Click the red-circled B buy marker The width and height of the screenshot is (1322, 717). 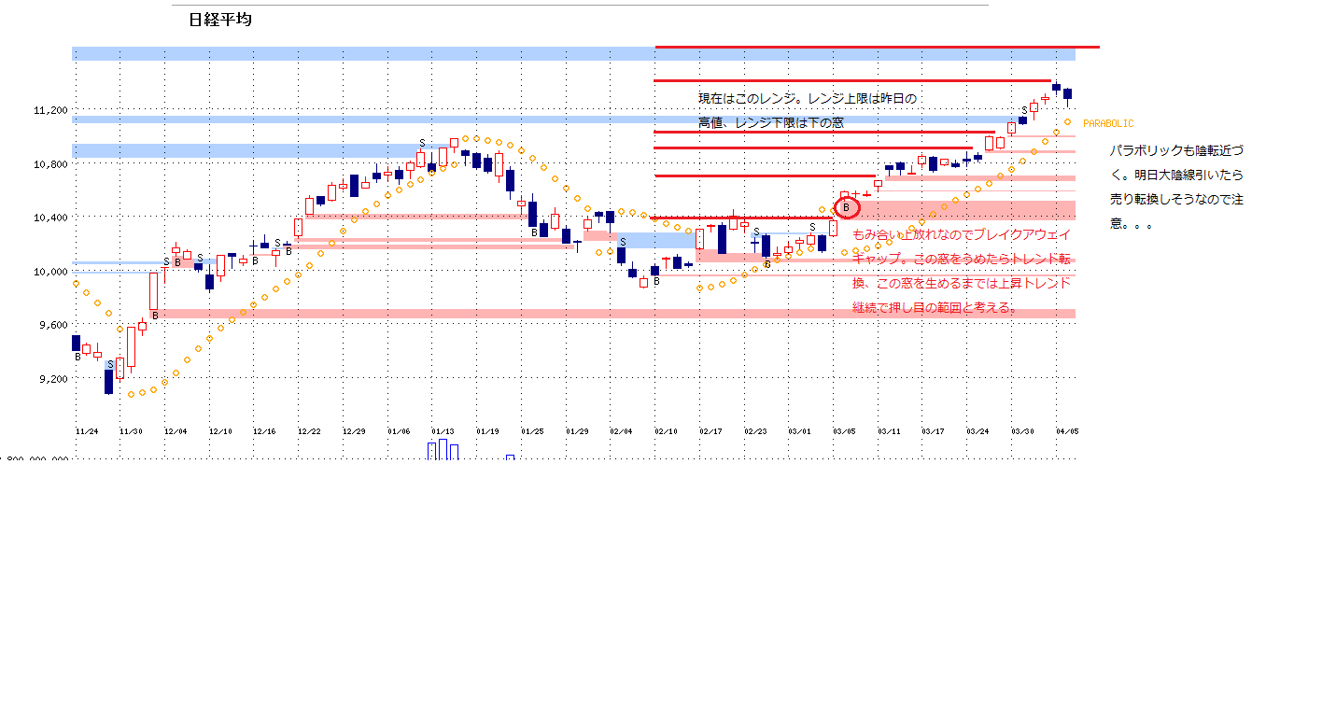[846, 207]
